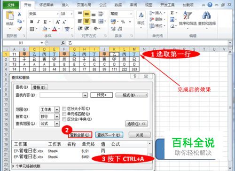Screen dimensions: 235x171
Task: Click the 查找全部 Find All button
Action: coord(80,135)
